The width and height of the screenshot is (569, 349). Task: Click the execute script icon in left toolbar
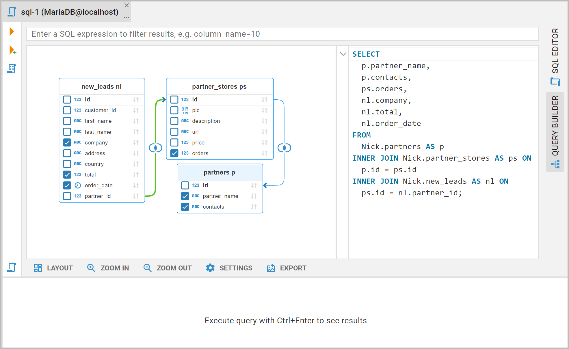point(12,68)
